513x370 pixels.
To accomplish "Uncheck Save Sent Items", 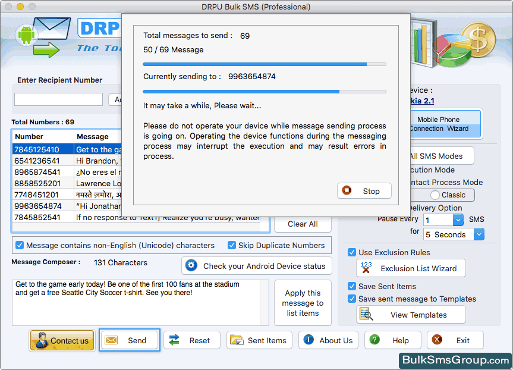I will click(352, 286).
